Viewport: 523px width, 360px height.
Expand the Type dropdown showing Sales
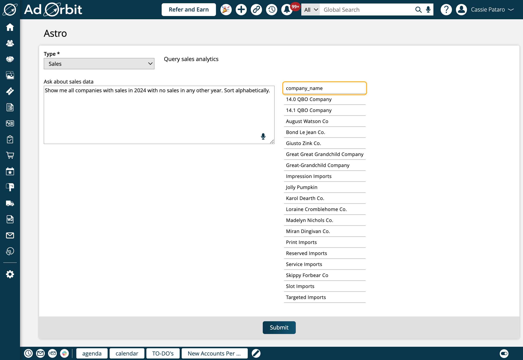(x=99, y=64)
